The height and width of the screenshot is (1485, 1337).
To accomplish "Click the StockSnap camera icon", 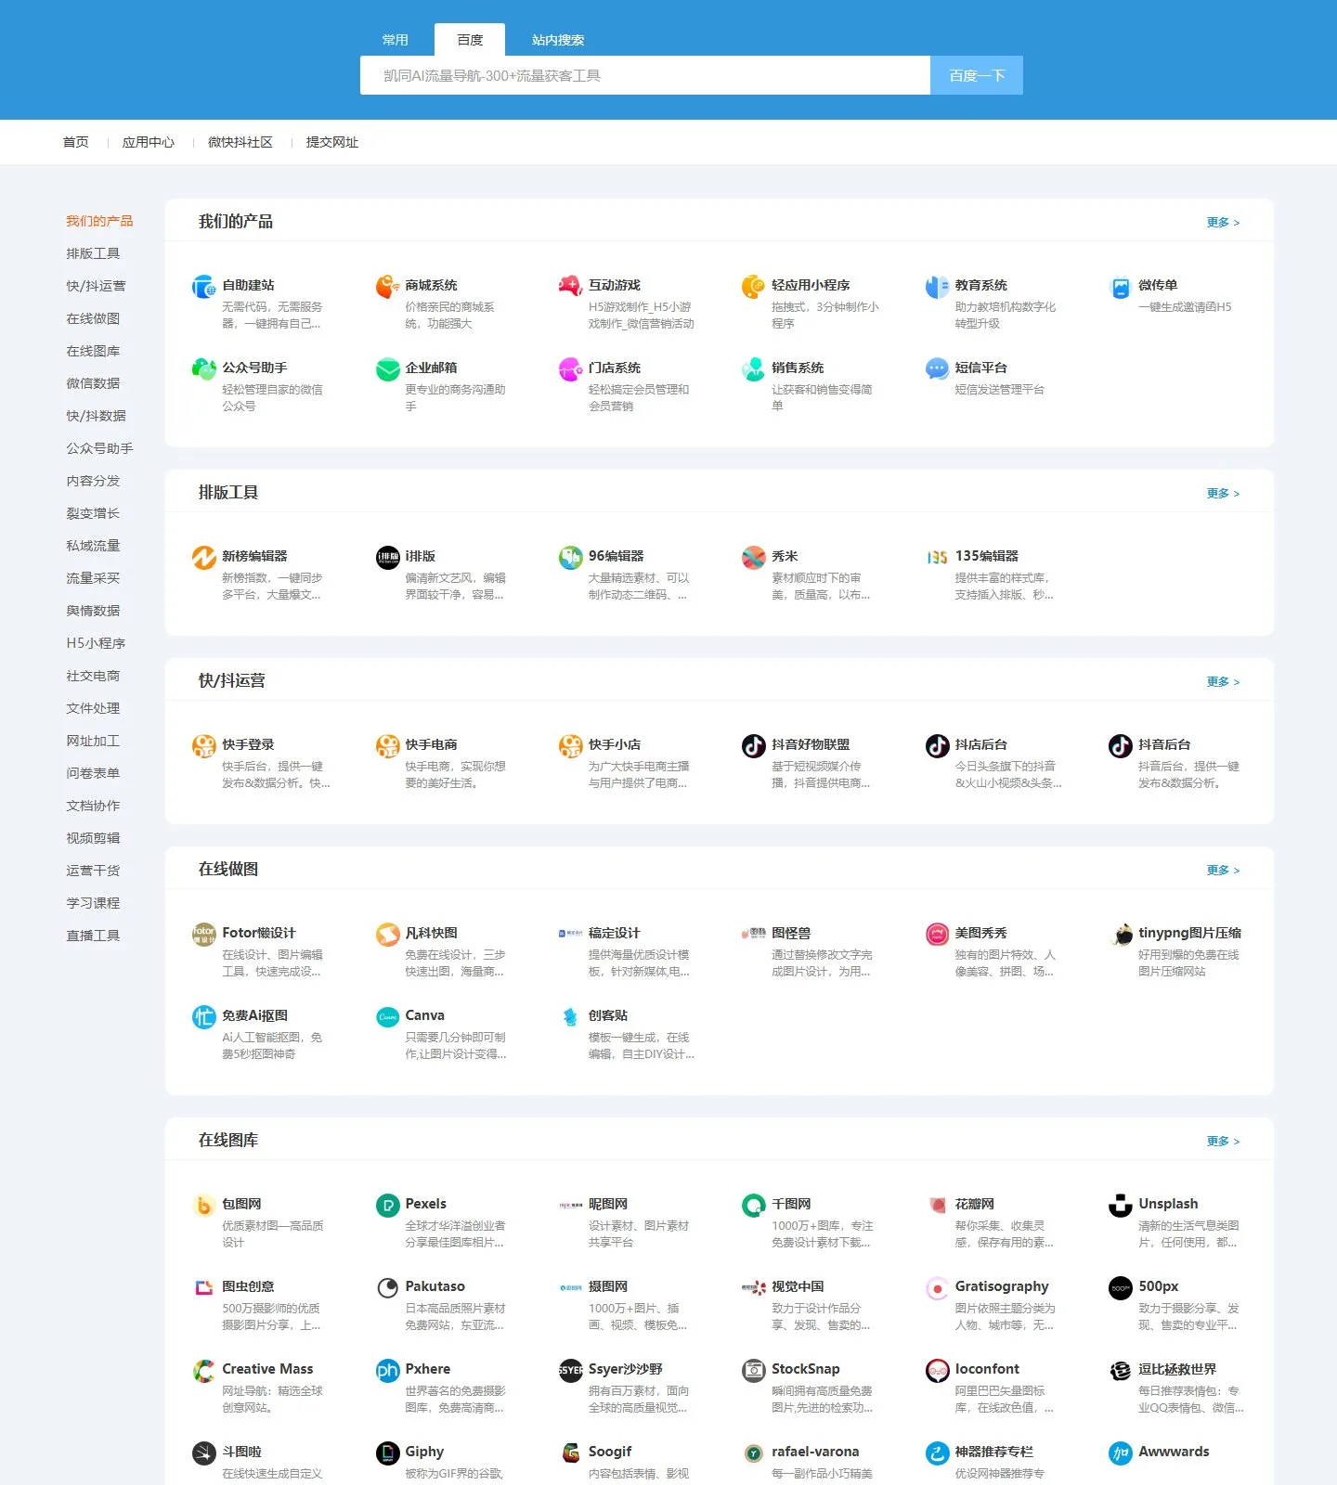I will 753,1371.
